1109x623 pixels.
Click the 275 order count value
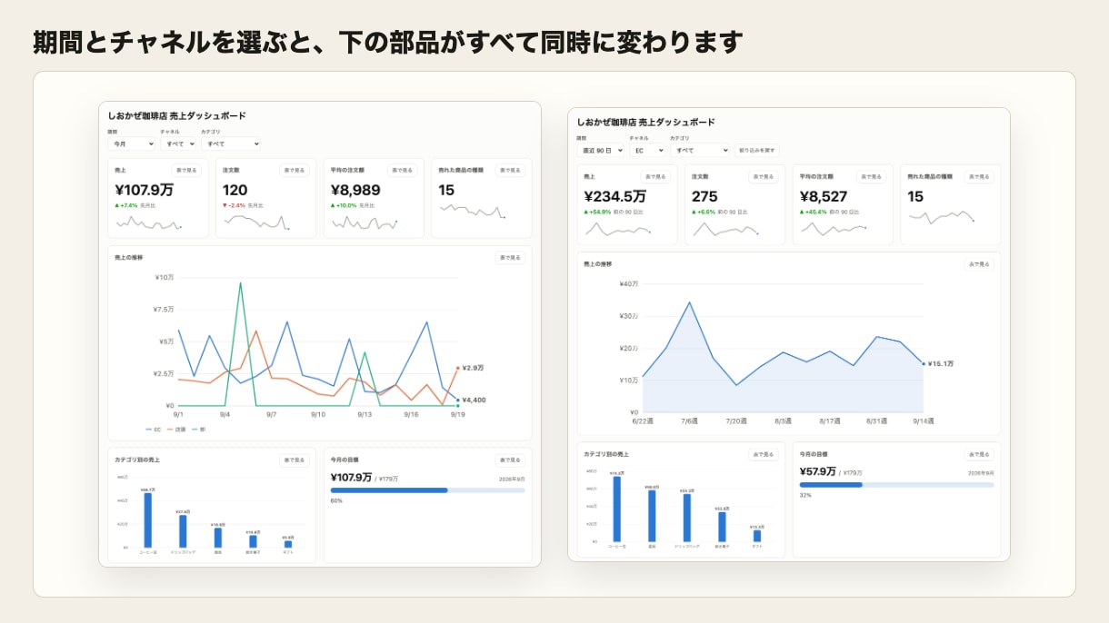tap(704, 197)
